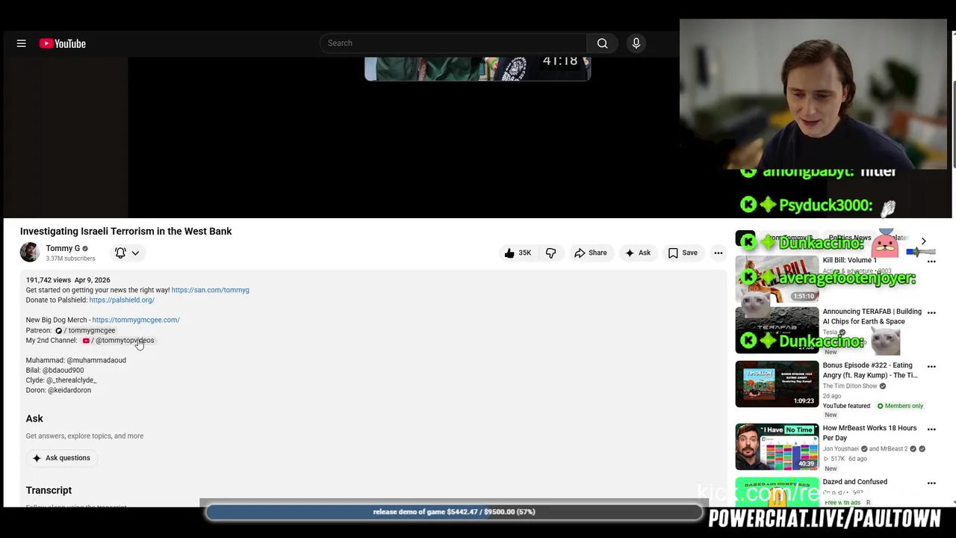Viewport: 956px width, 538px height.
Task: Open Kill Bill: Volume 1 thumbnail
Action: (777, 279)
